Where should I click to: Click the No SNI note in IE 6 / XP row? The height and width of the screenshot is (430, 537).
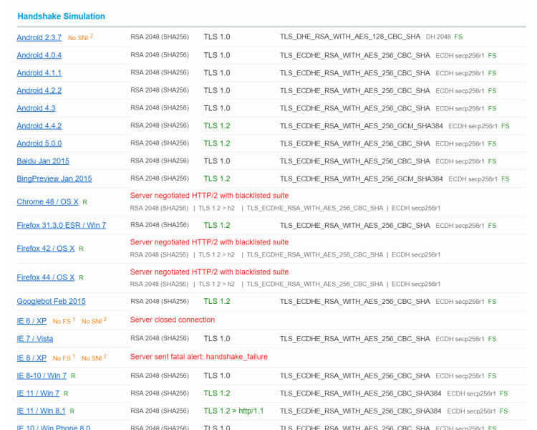tap(94, 321)
